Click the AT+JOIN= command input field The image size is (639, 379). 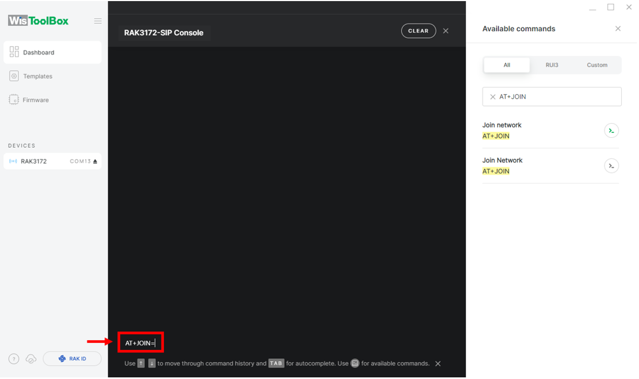click(x=141, y=343)
